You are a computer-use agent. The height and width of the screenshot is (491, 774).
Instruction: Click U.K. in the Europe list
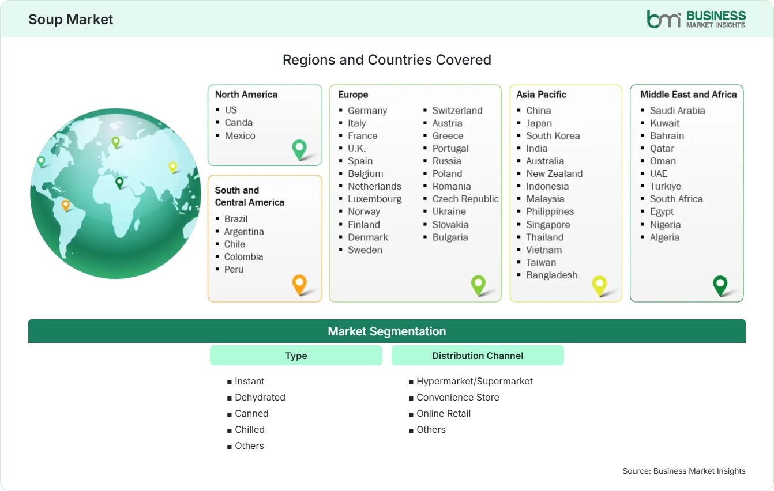click(x=356, y=149)
